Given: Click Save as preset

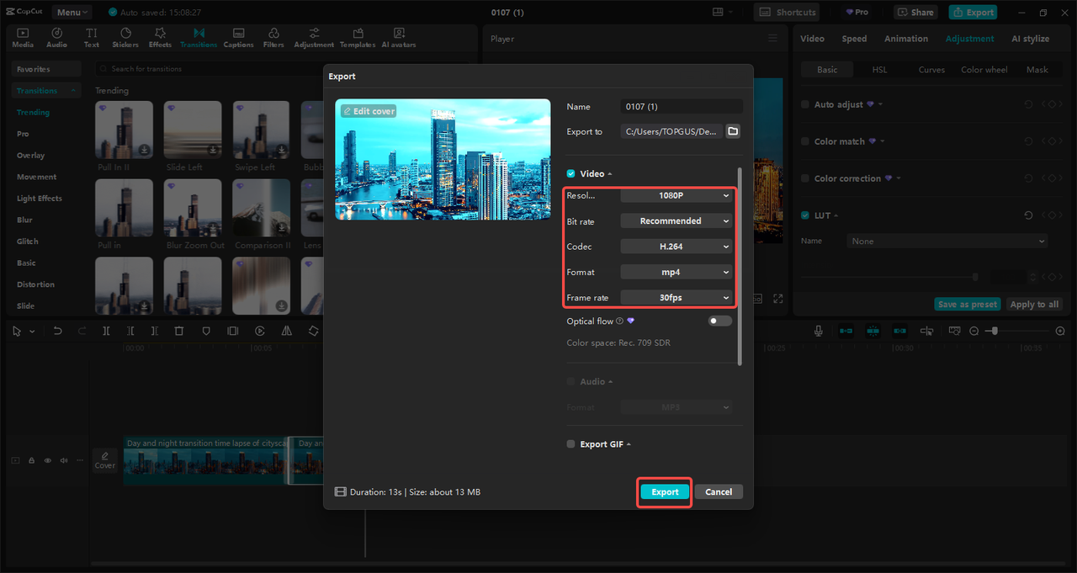Looking at the screenshot, I should tap(968, 305).
